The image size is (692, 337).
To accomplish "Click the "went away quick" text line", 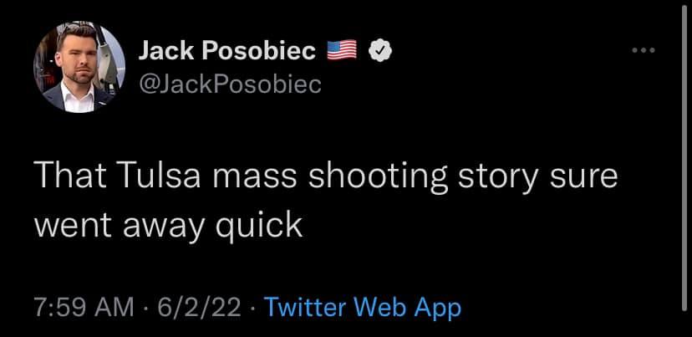I will (x=168, y=225).
